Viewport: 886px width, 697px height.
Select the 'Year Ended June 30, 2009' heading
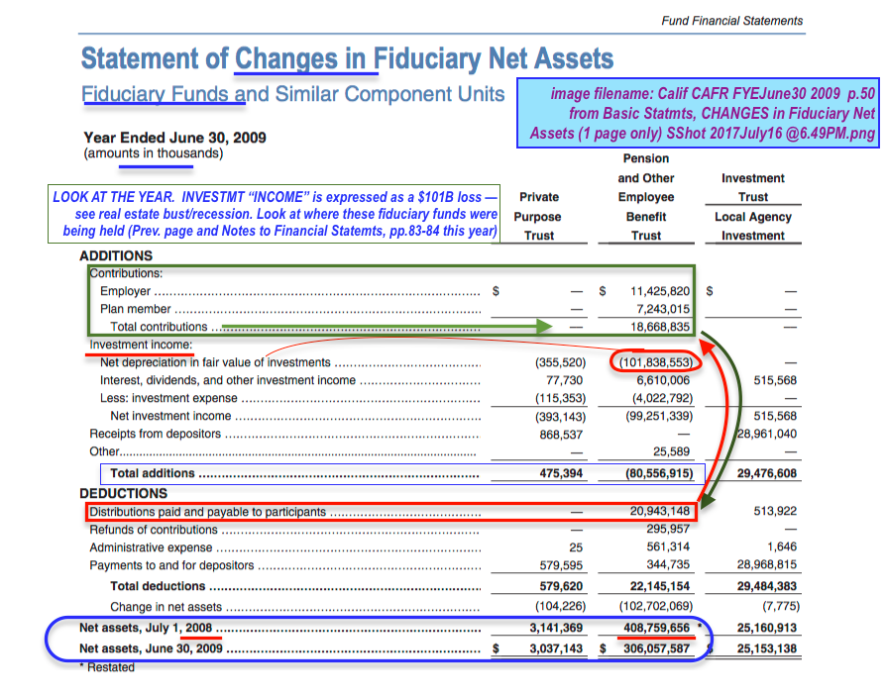coord(174,138)
